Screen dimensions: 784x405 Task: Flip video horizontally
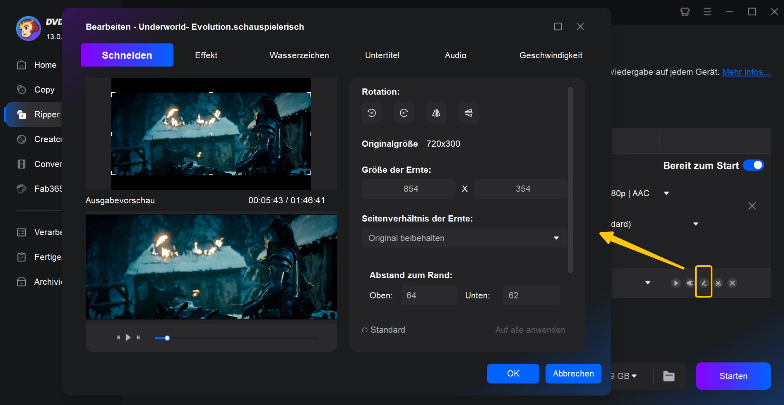tap(436, 113)
